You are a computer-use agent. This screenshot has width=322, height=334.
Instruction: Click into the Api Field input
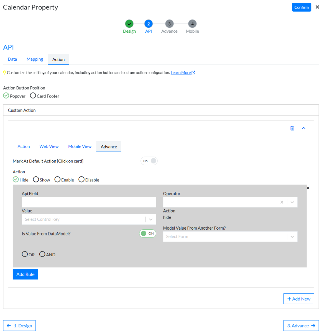89,202
